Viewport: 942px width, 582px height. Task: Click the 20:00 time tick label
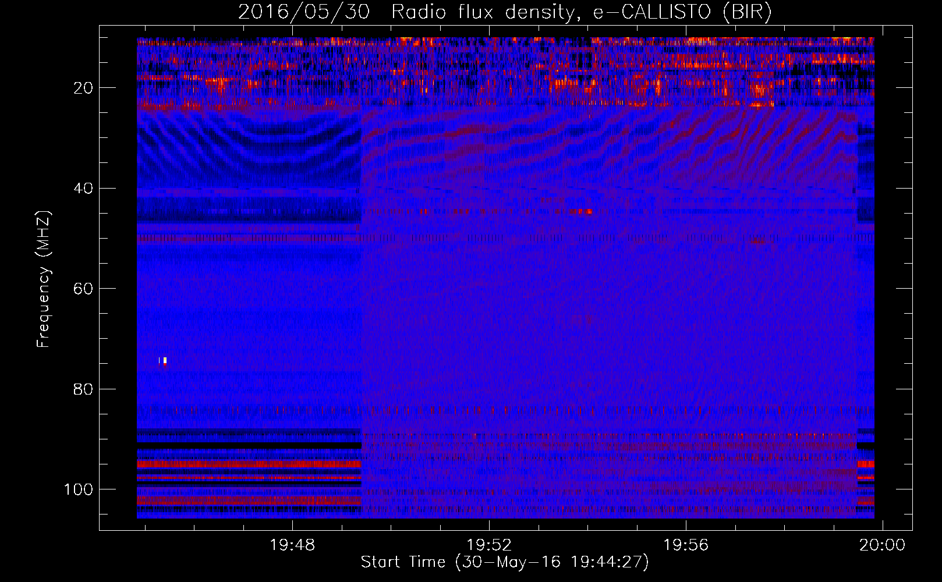(x=883, y=545)
